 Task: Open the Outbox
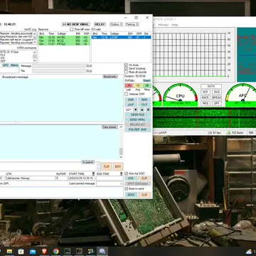coord(116,24)
